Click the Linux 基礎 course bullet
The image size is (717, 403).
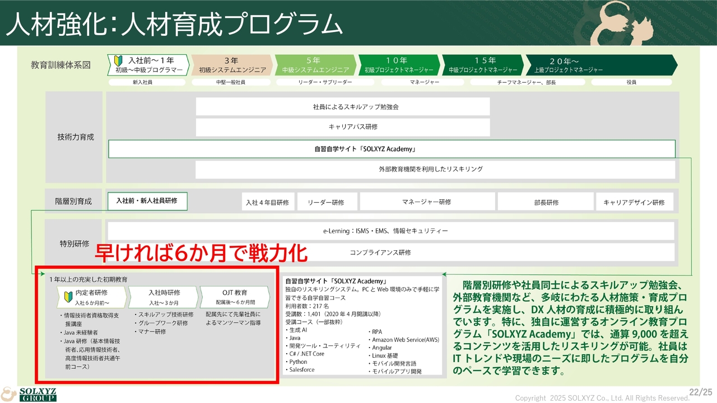click(x=383, y=355)
